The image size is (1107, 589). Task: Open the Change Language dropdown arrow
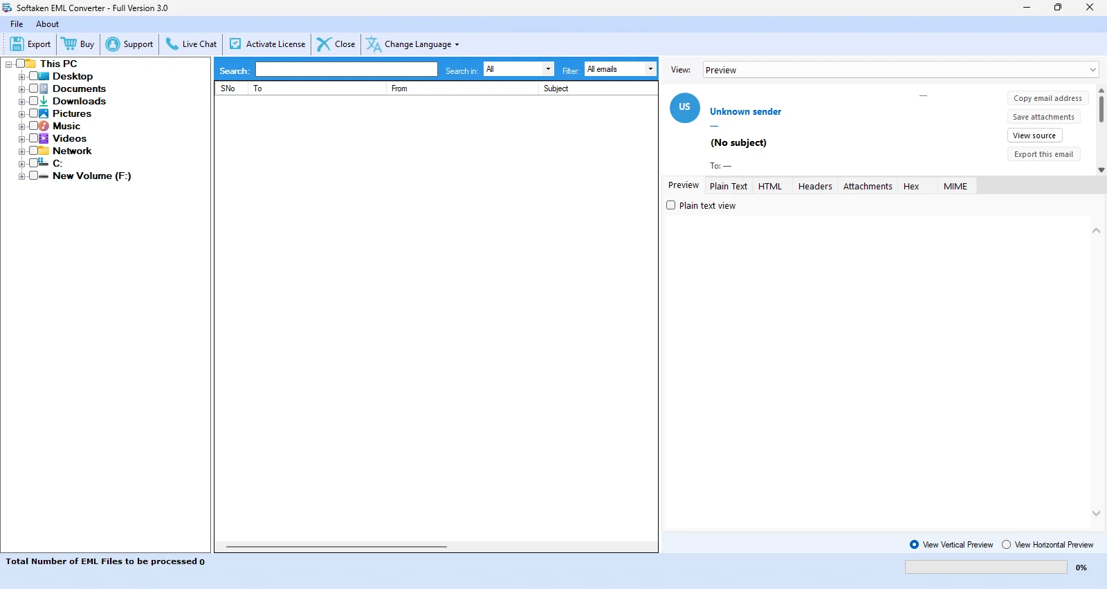(x=457, y=44)
